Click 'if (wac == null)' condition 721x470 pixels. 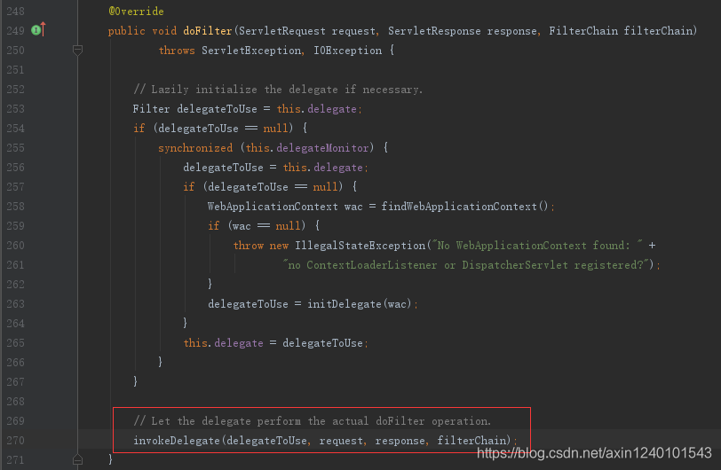tap(257, 226)
